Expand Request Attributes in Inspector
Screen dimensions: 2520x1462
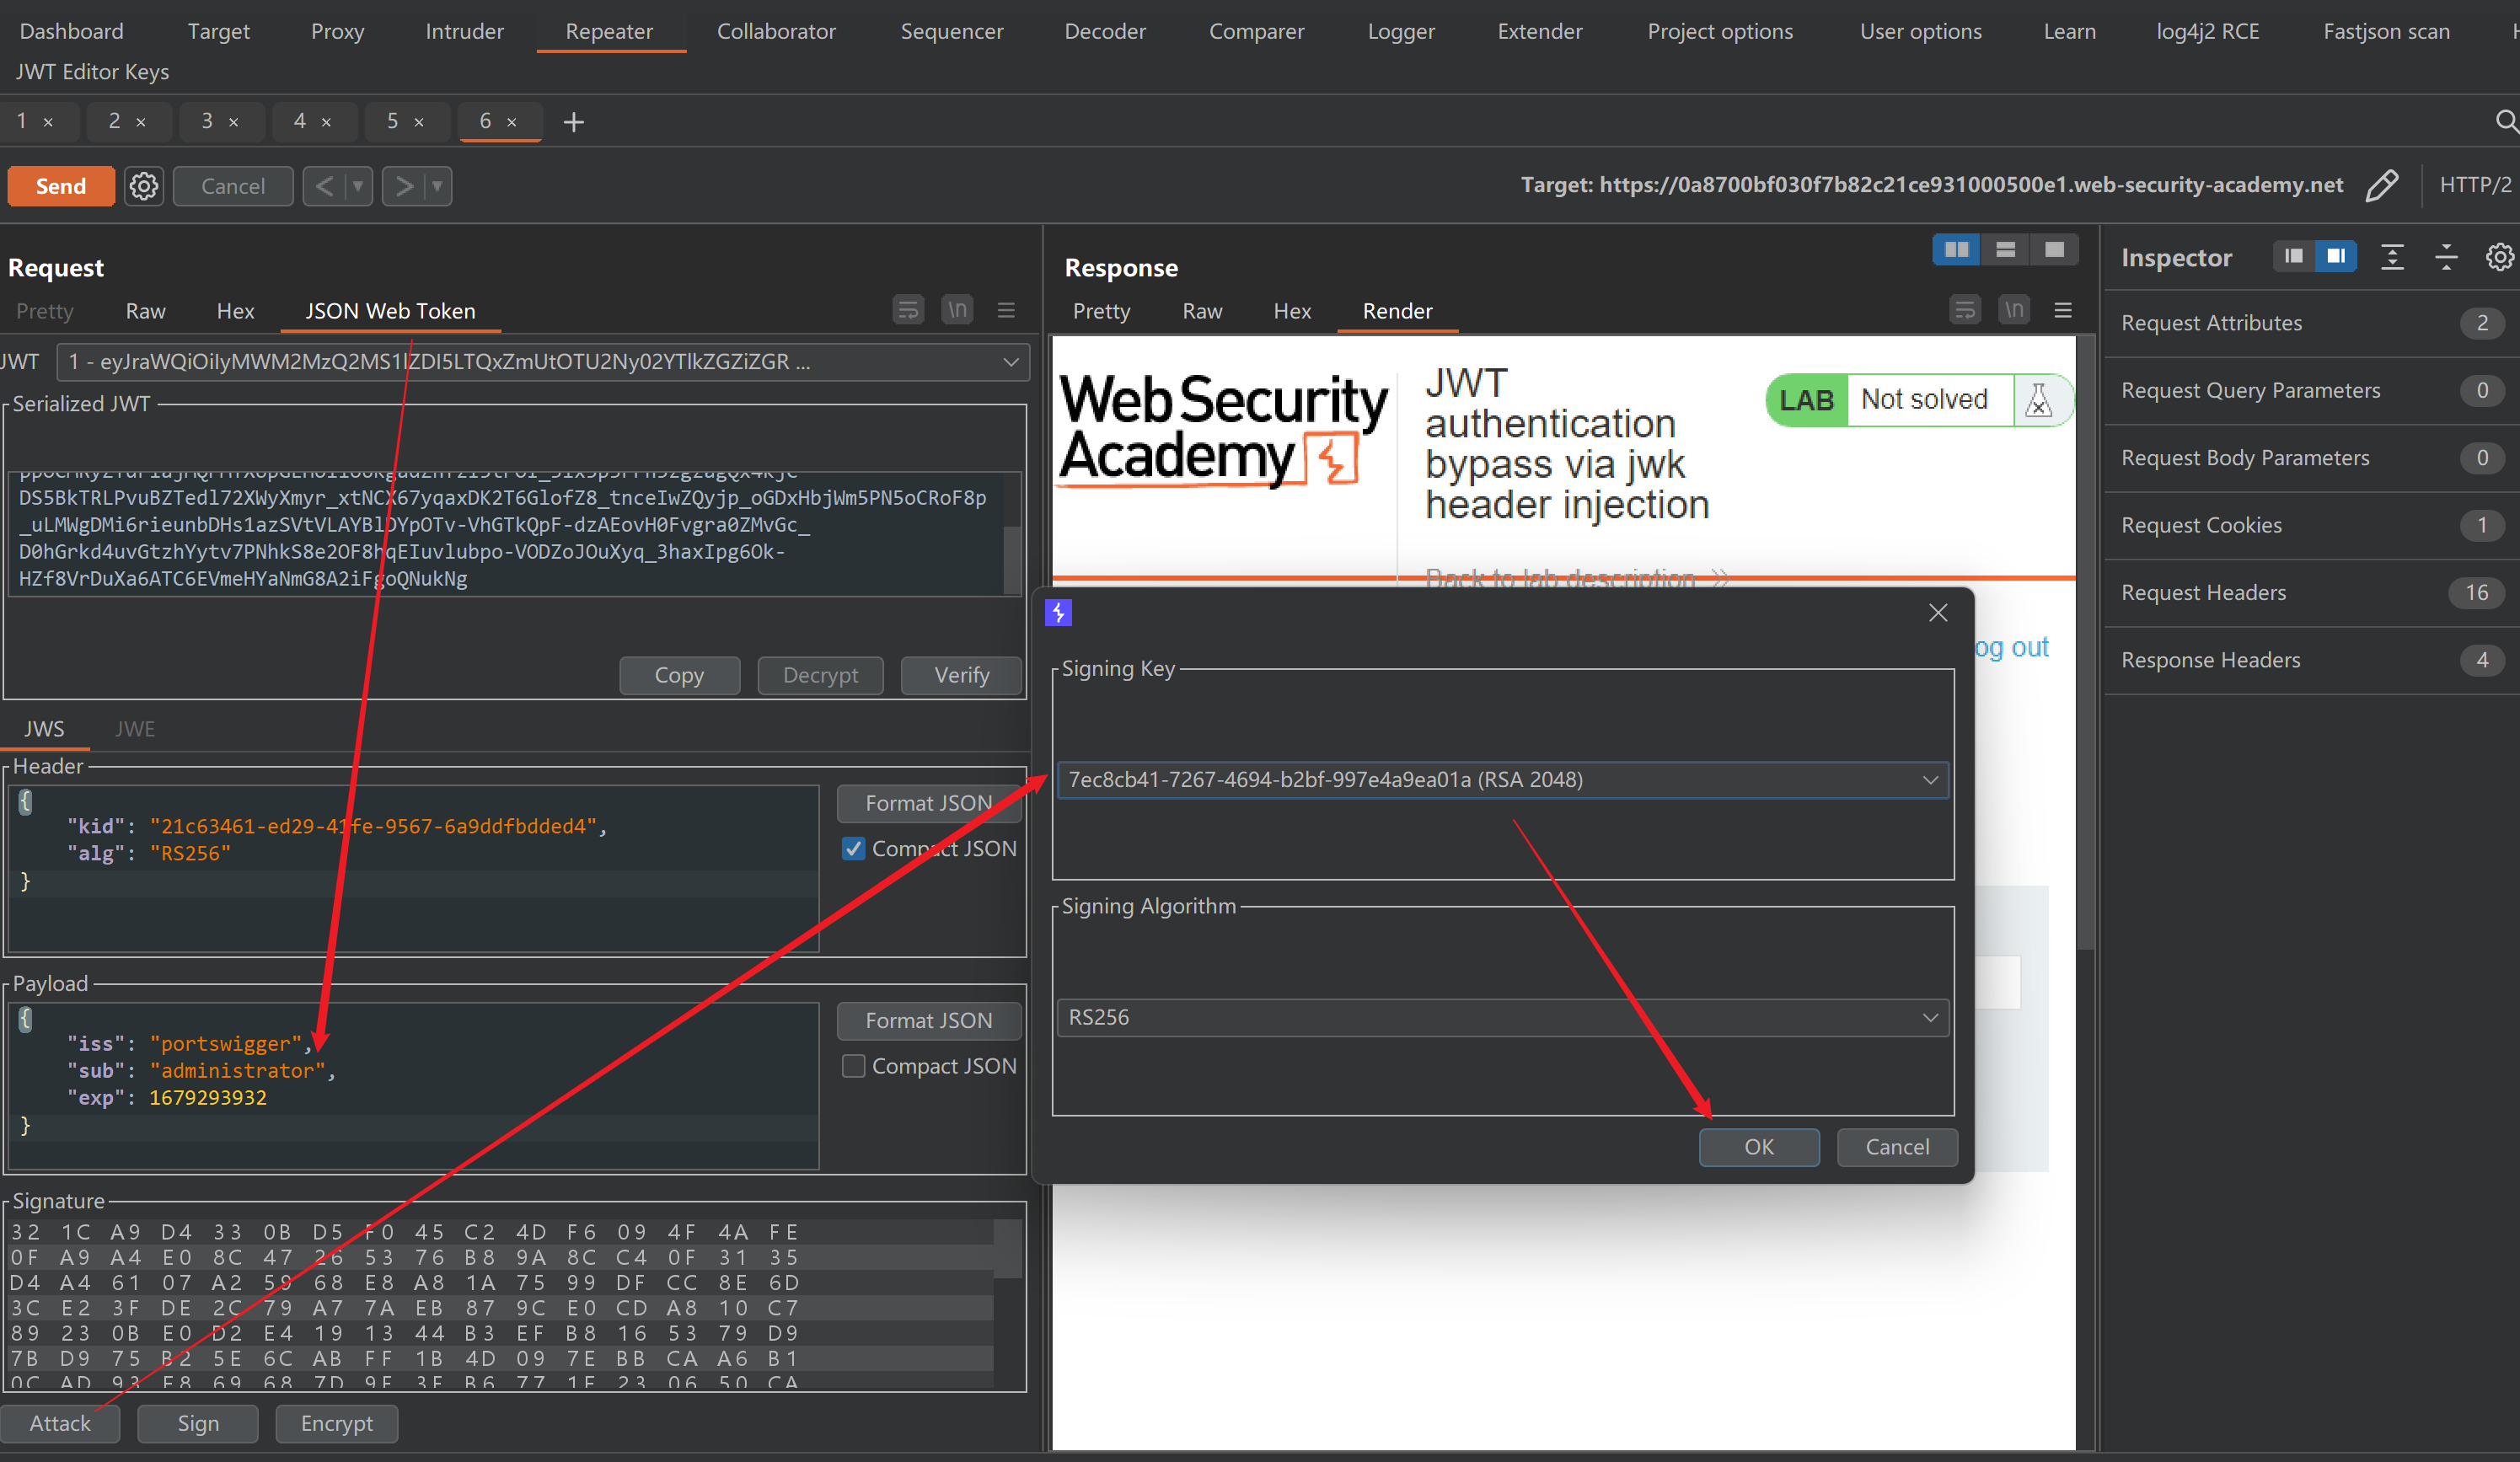point(2311,323)
